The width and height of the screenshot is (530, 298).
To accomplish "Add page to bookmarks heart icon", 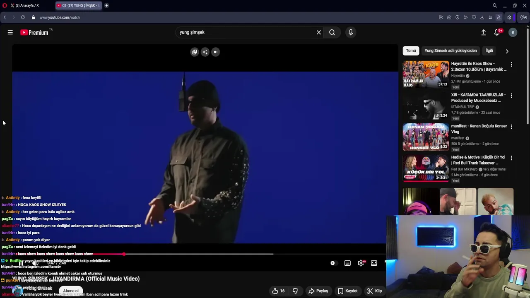I will tap(474, 17).
